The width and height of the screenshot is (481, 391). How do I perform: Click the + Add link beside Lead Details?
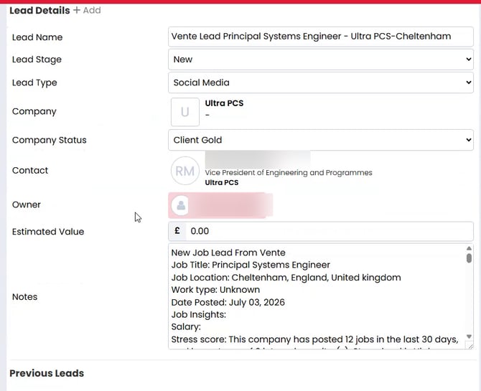87,10
